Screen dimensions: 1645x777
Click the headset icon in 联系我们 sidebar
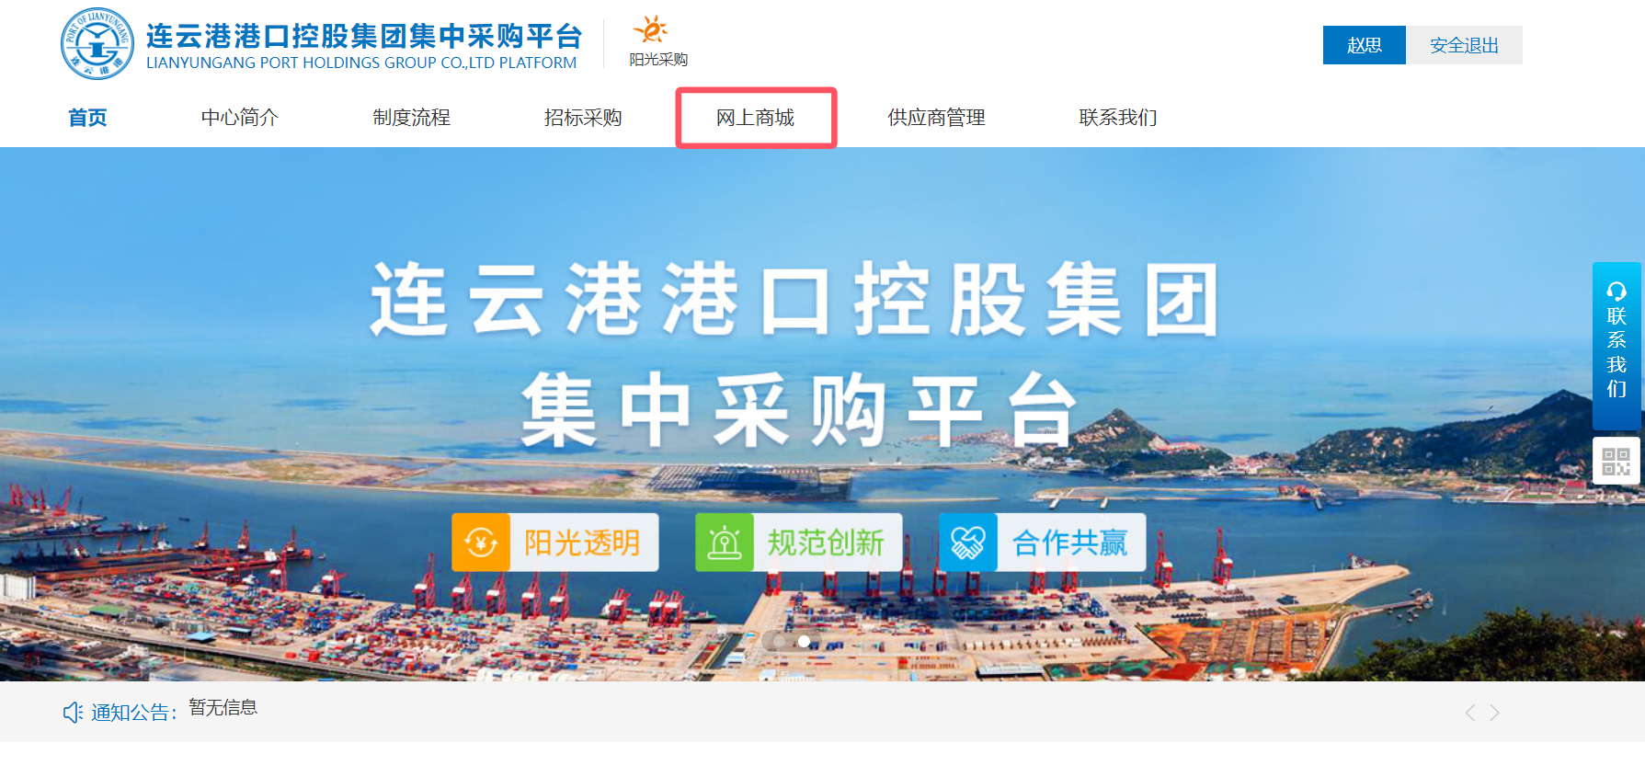1616,291
